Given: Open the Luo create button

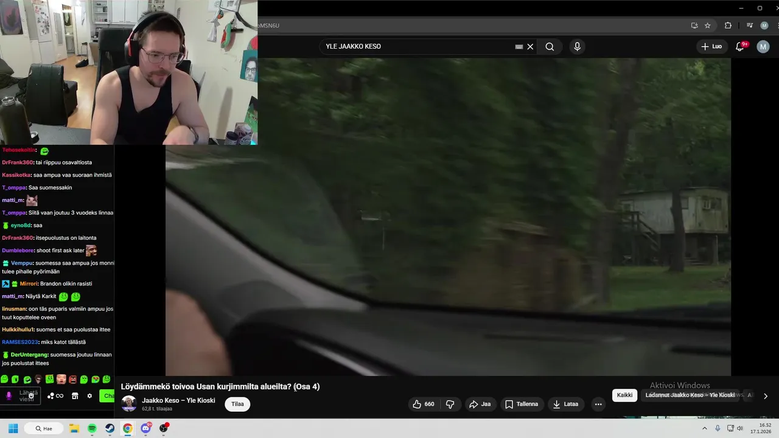Looking at the screenshot, I should (712, 47).
